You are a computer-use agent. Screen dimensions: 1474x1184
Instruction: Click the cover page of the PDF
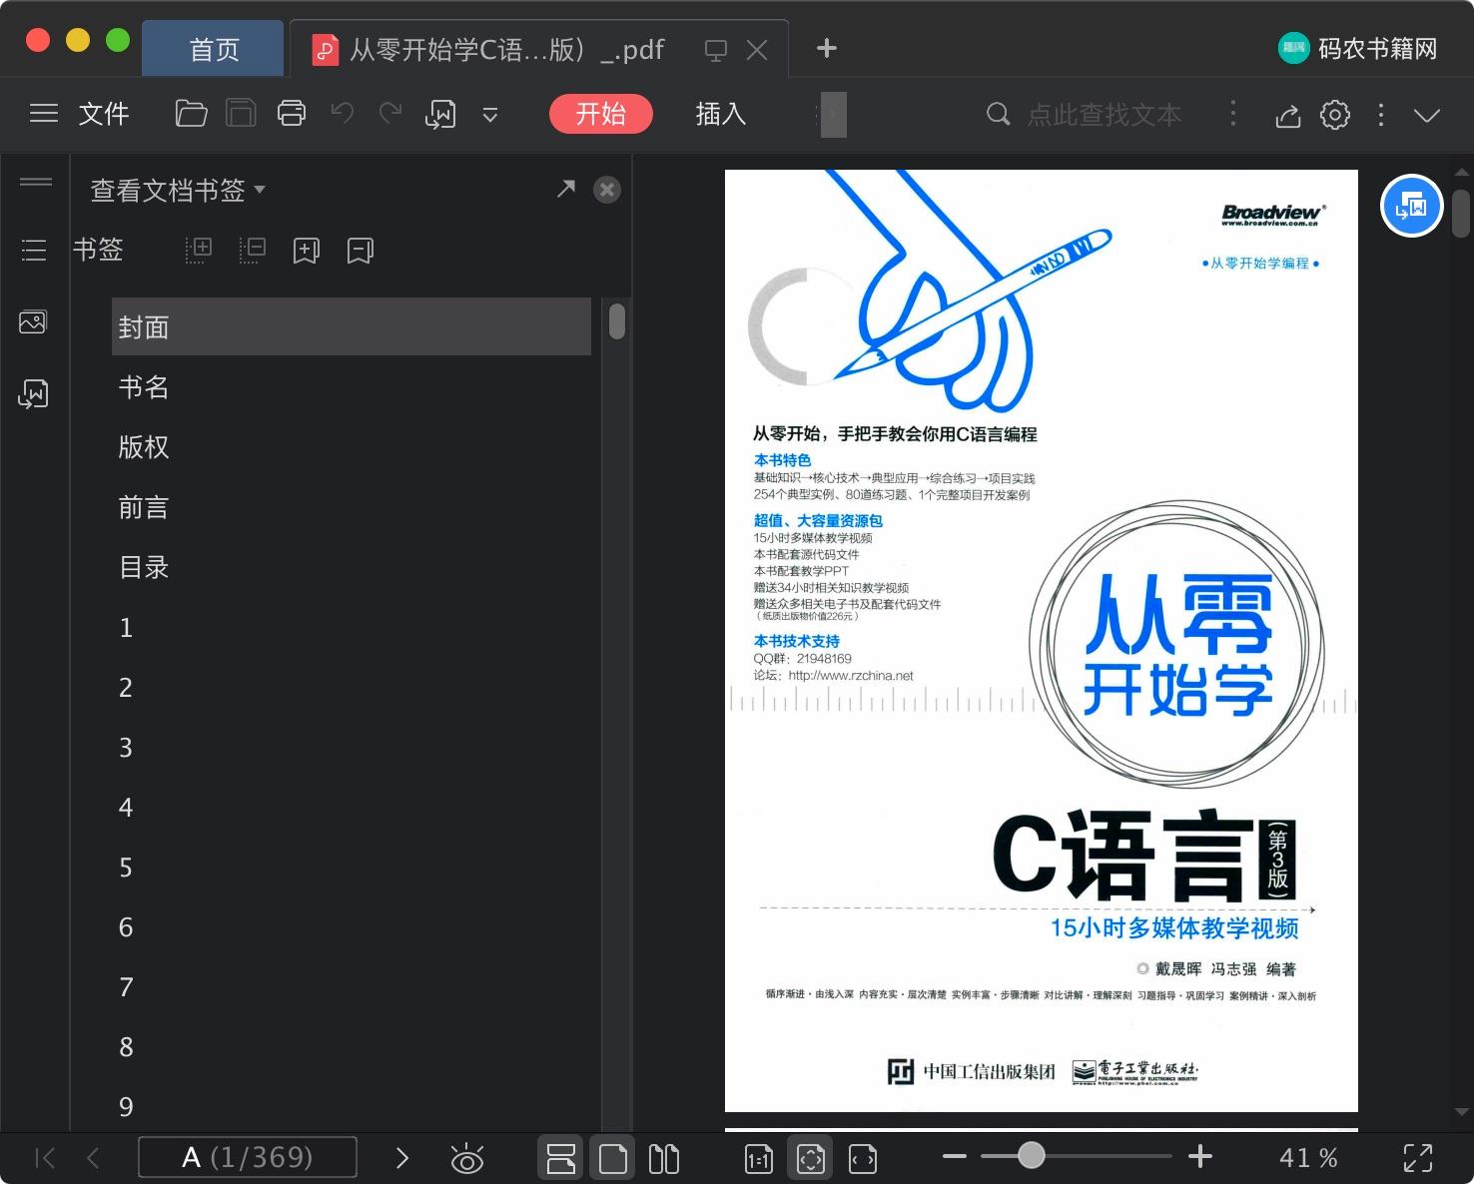[1042, 641]
